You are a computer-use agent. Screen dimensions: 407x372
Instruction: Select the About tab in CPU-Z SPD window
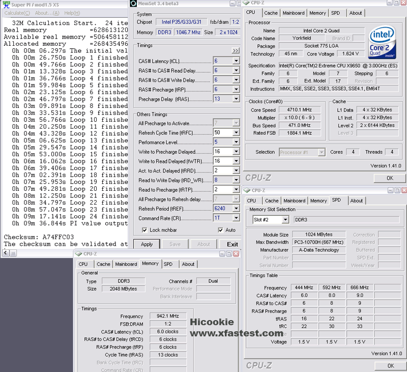click(x=357, y=201)
